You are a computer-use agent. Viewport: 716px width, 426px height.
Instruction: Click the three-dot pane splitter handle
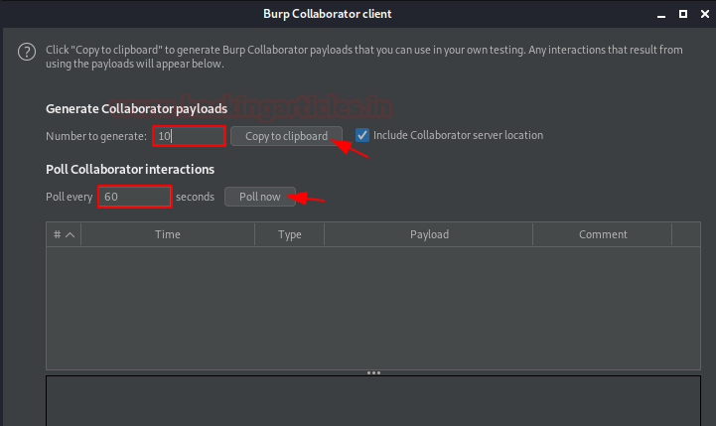coord(373,373)
